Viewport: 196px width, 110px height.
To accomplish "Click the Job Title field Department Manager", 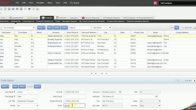I will (27, 101).
